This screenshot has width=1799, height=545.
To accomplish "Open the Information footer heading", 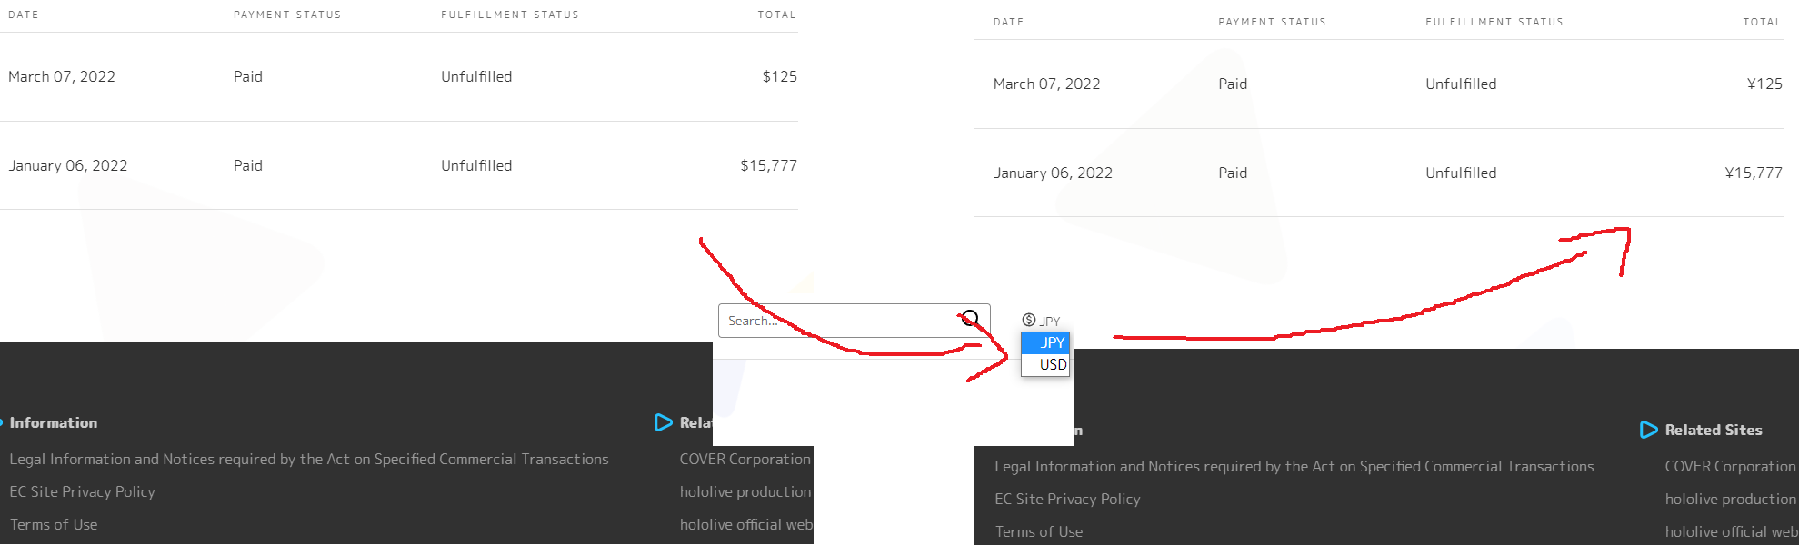I will (x=54, y=422).
